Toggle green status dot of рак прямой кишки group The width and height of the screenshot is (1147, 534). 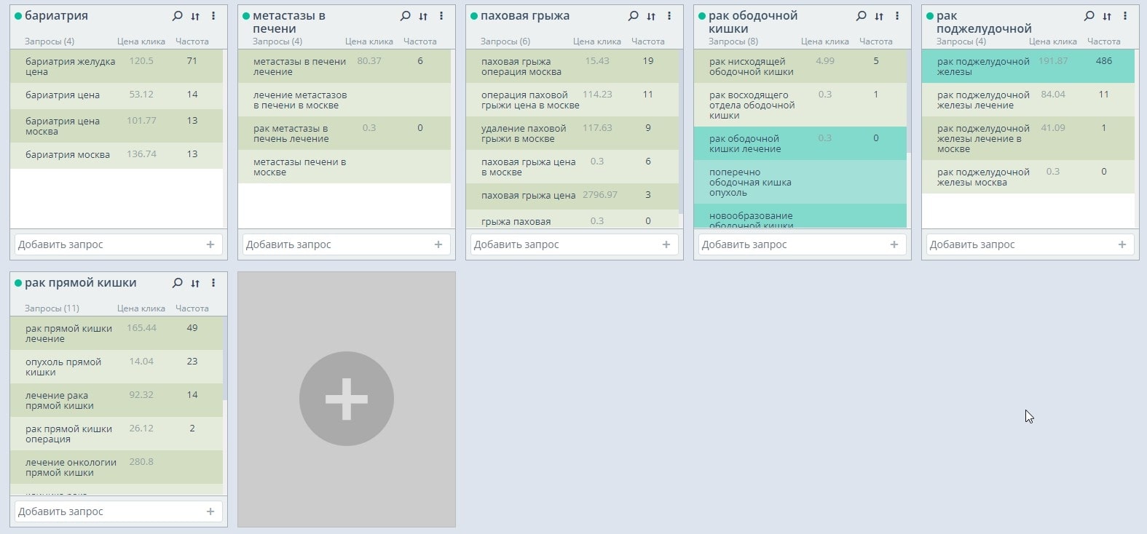click(18, 283)
